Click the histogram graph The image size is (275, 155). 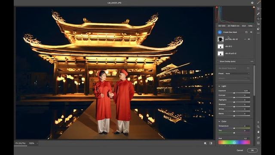pyautogui.click(x=235, y=15)
